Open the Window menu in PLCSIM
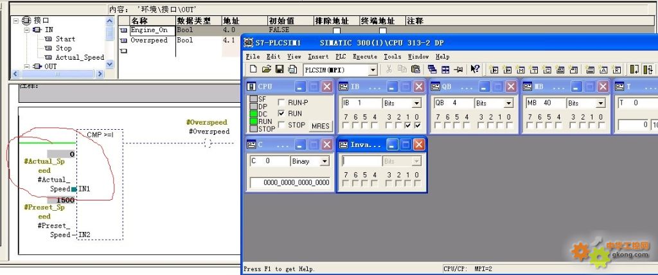 (418, 57)
